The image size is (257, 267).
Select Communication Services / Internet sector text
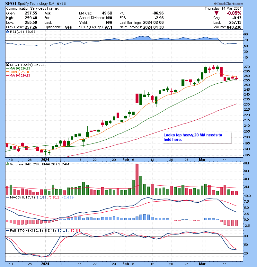tap(32, 8)
